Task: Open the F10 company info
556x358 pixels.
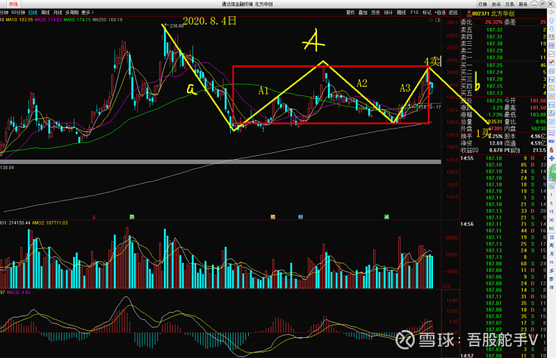Action: click(414, 13)
